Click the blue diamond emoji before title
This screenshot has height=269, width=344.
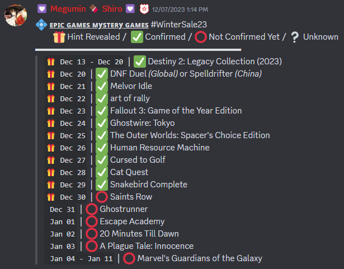[41, 25]
